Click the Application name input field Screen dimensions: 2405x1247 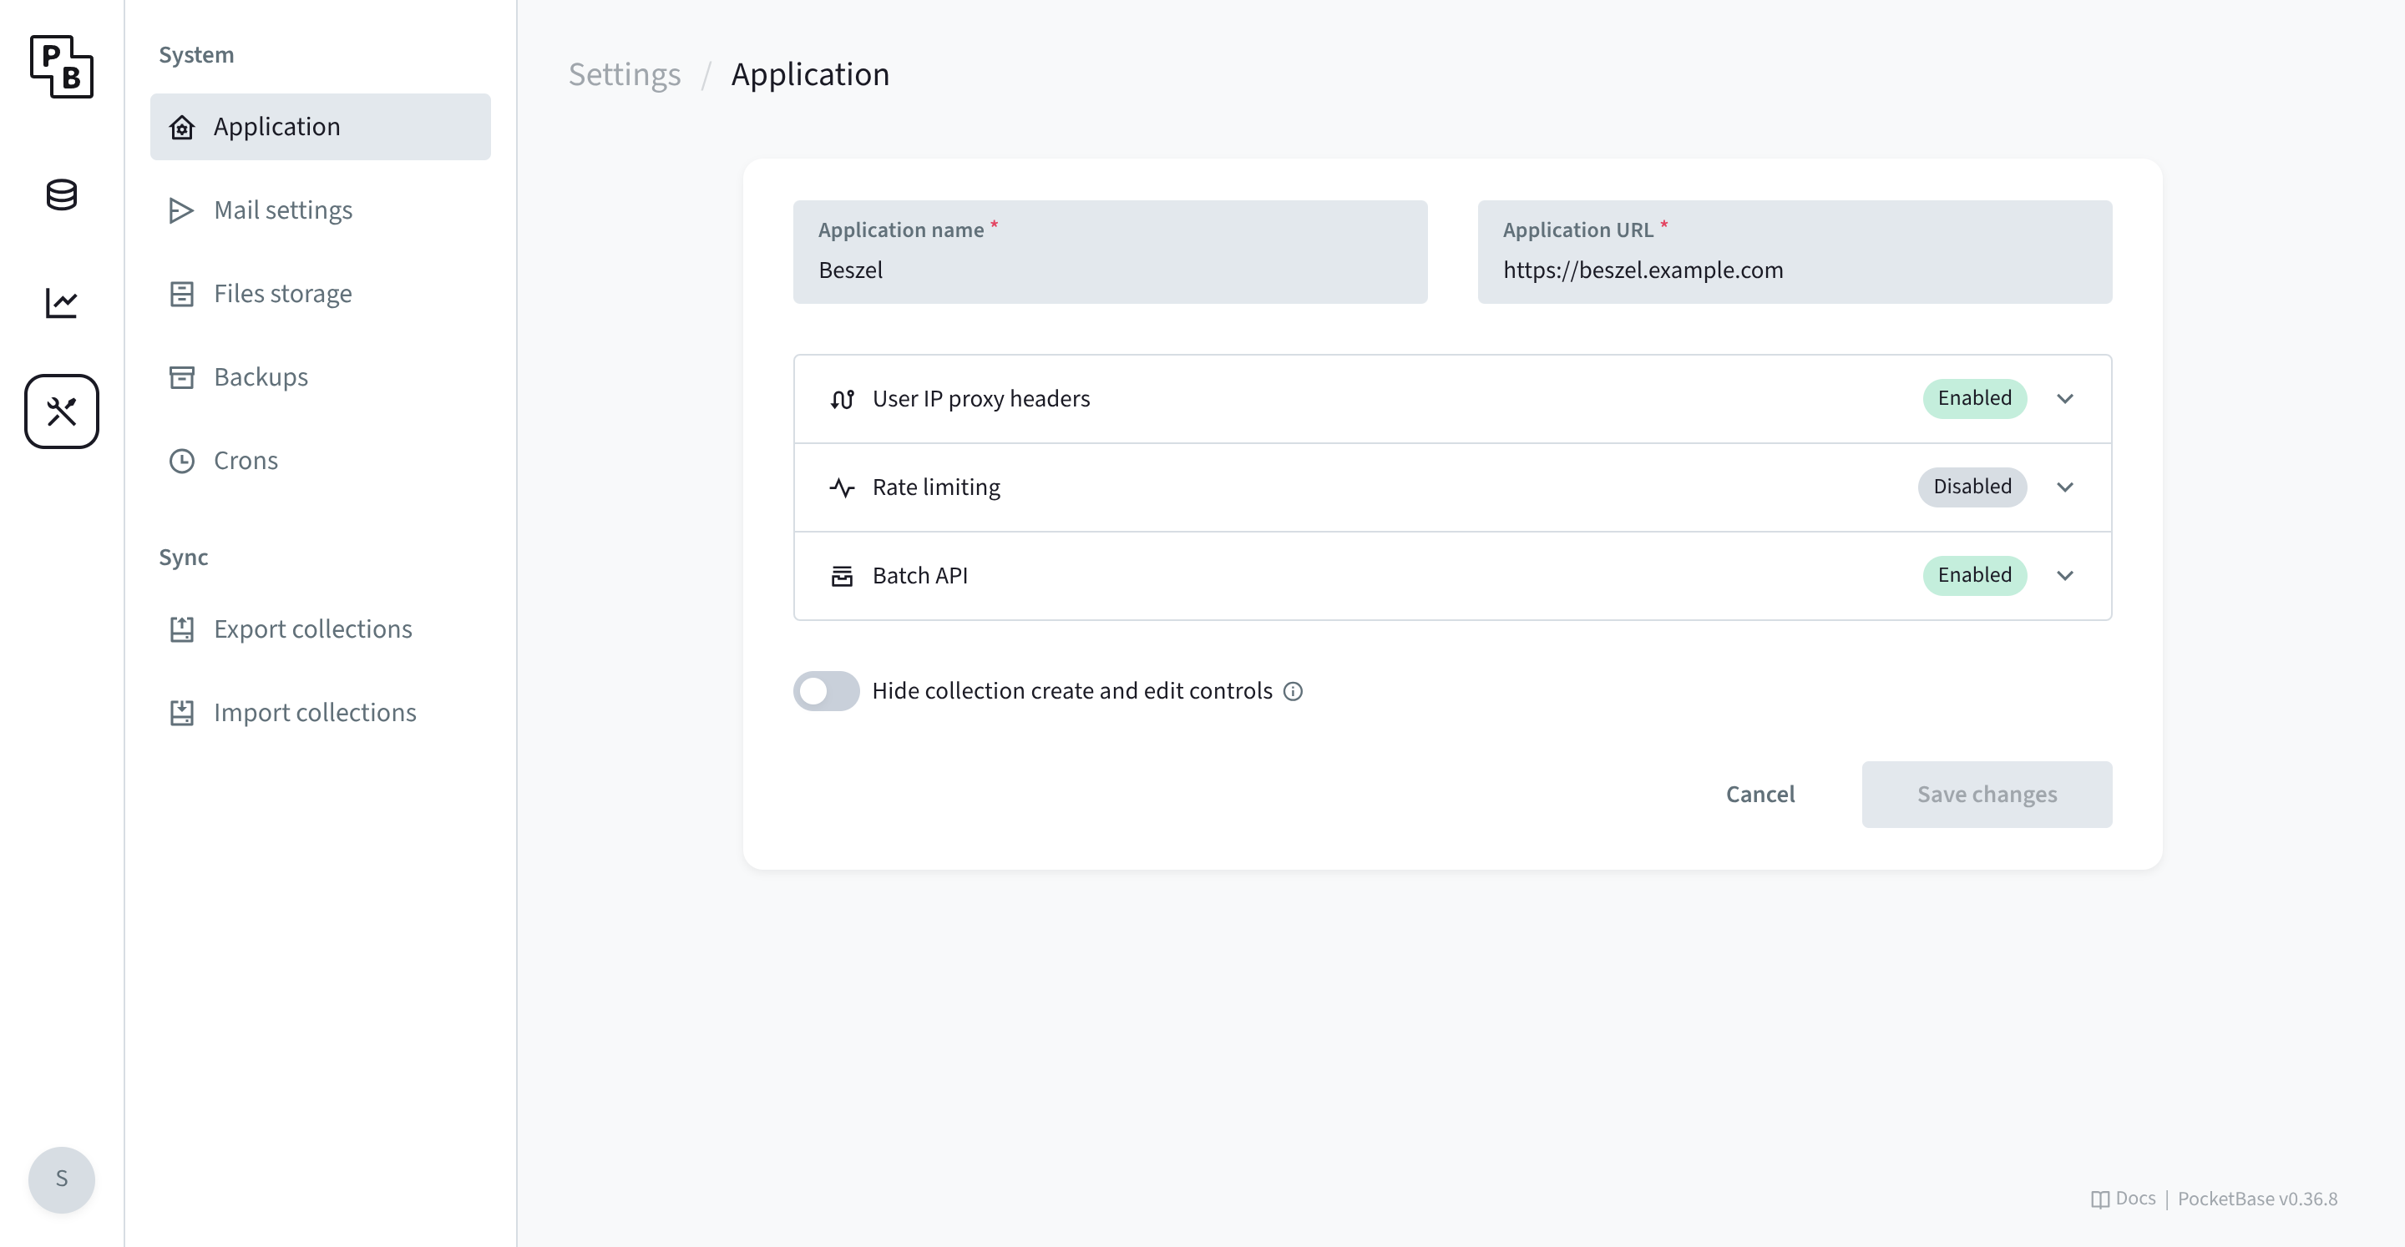coord(1110,252)
